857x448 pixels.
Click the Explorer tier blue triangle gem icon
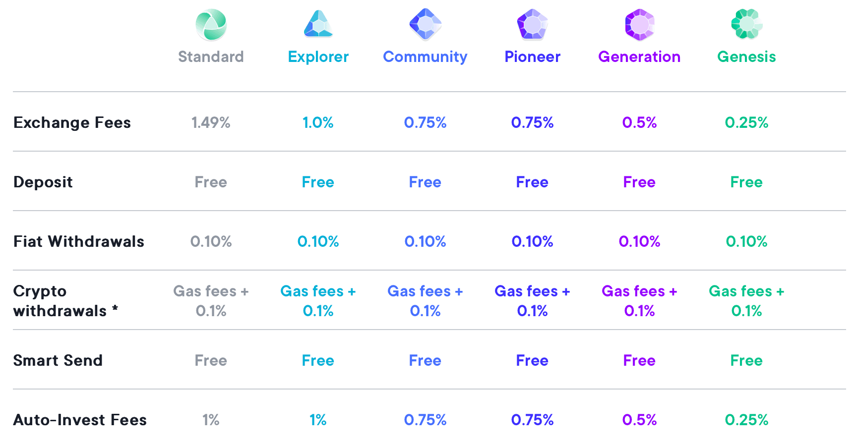[318, 25]
